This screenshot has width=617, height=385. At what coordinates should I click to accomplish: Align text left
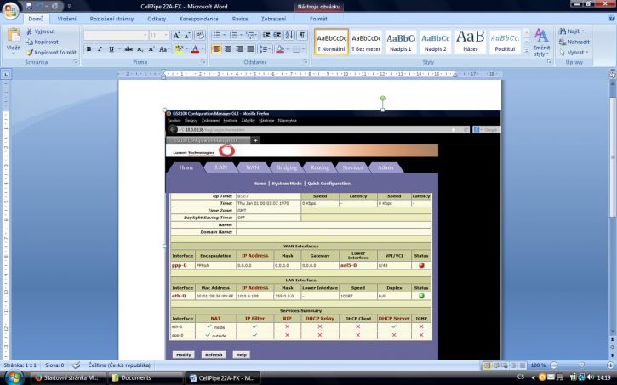pos(216,49)
